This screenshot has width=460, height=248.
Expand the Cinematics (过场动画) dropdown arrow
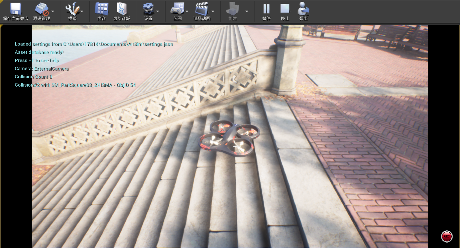213,11
